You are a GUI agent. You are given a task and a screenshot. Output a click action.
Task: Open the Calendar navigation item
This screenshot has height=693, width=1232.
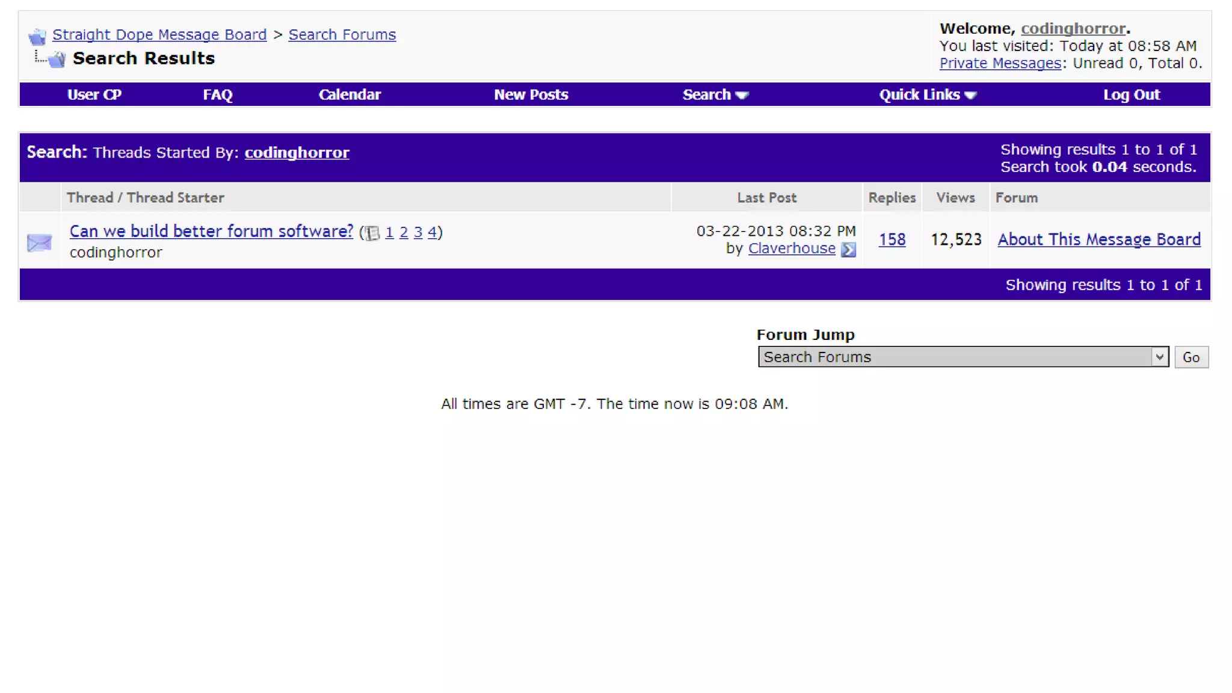coord(350,95)
